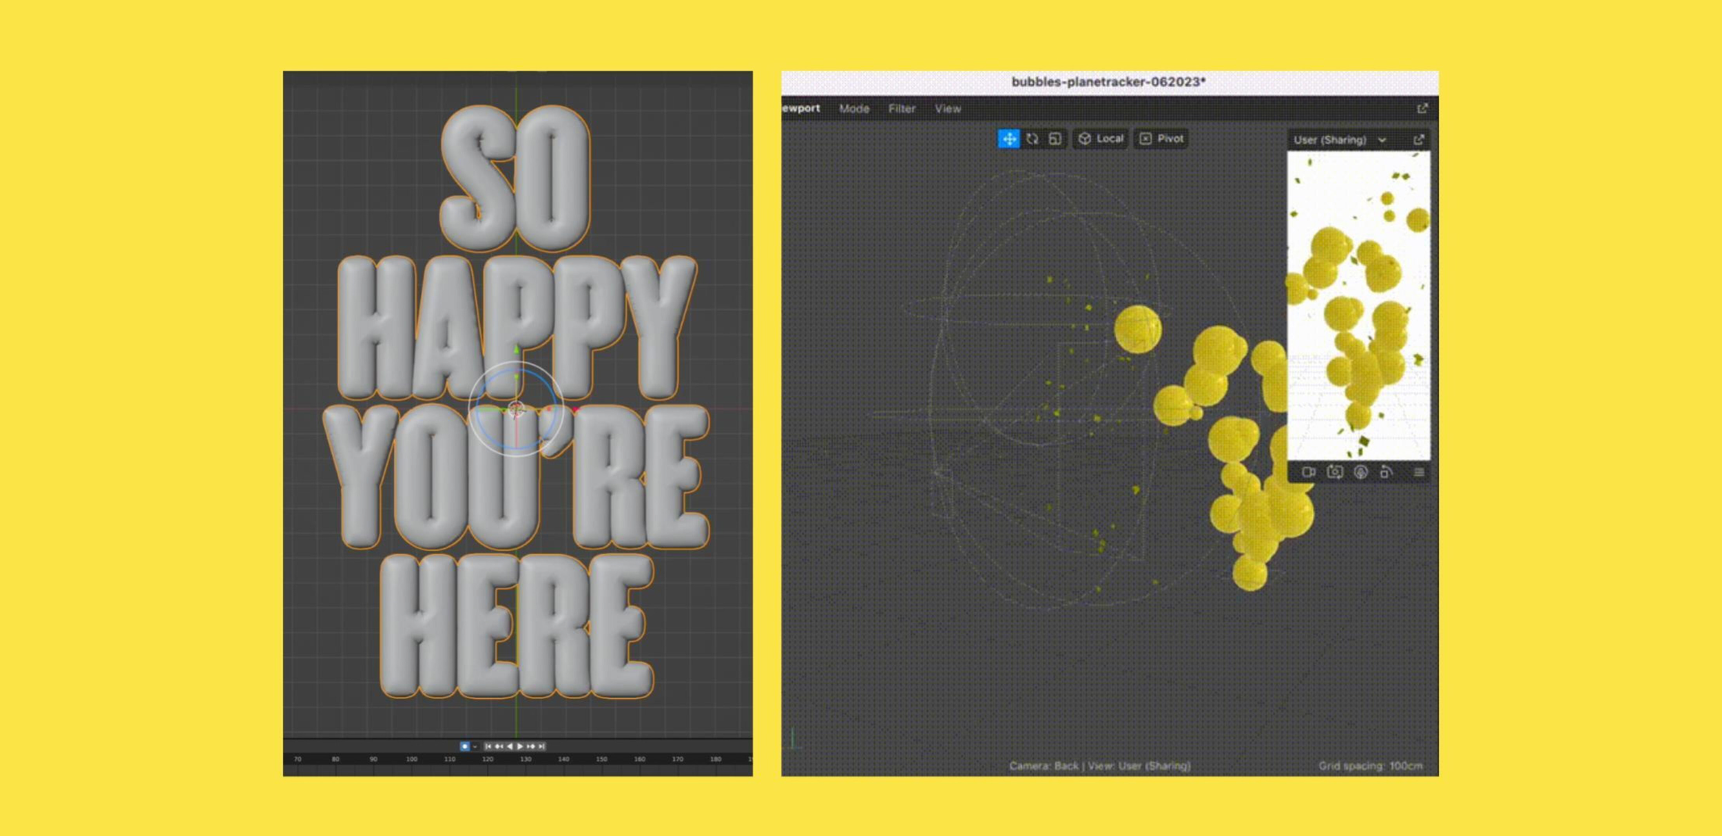
Task: Pop out the User (Sharing) preview panel
Action: [x=1418, y=140]
